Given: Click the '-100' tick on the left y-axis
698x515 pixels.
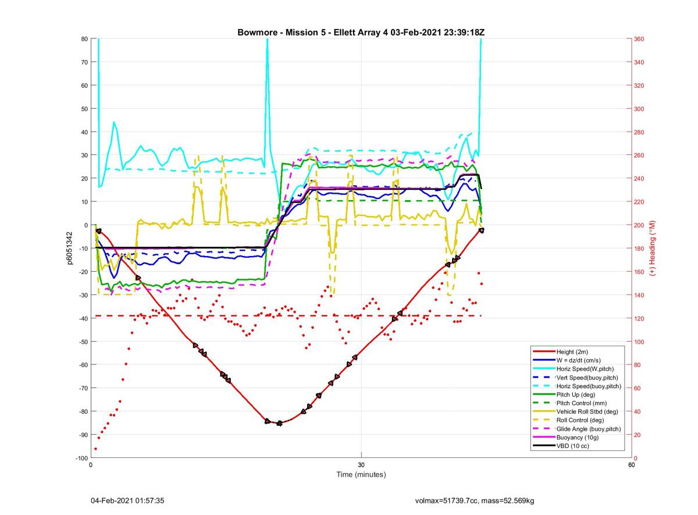Looking at the screenshot, I should 81,458.
